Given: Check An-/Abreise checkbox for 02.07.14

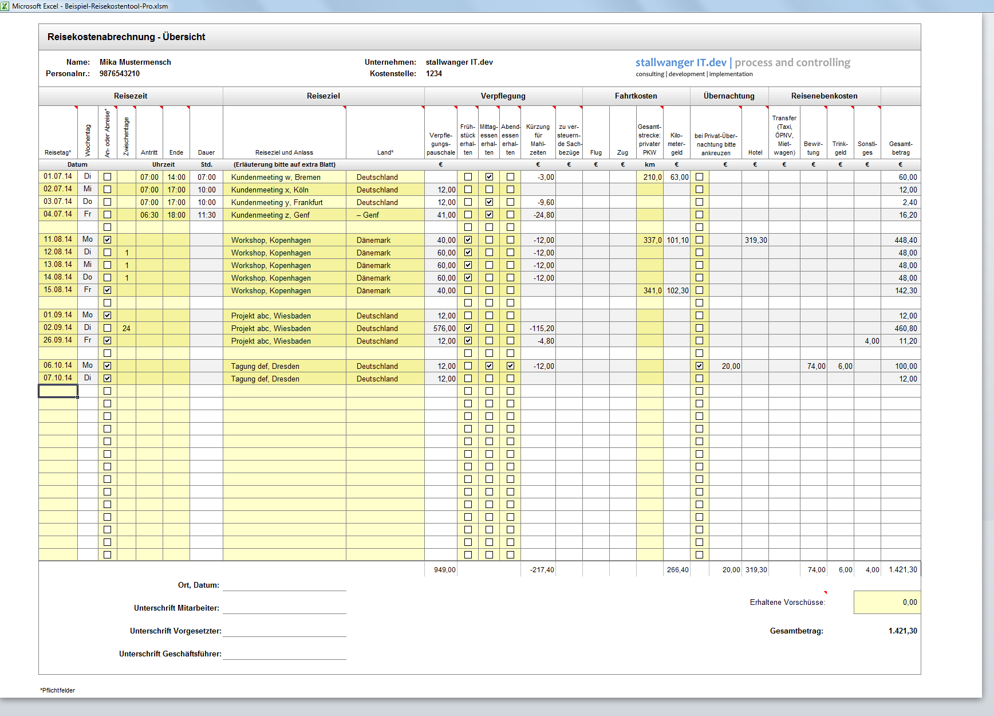Looking at the screenshot, I should coord(107,190).
